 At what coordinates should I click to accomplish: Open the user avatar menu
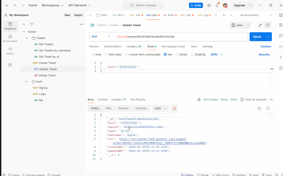225,5
